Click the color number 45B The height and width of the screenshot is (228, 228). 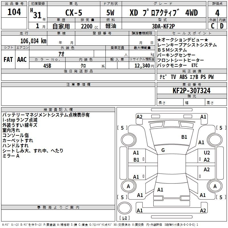pyautogui.click(x=47, y=66)
